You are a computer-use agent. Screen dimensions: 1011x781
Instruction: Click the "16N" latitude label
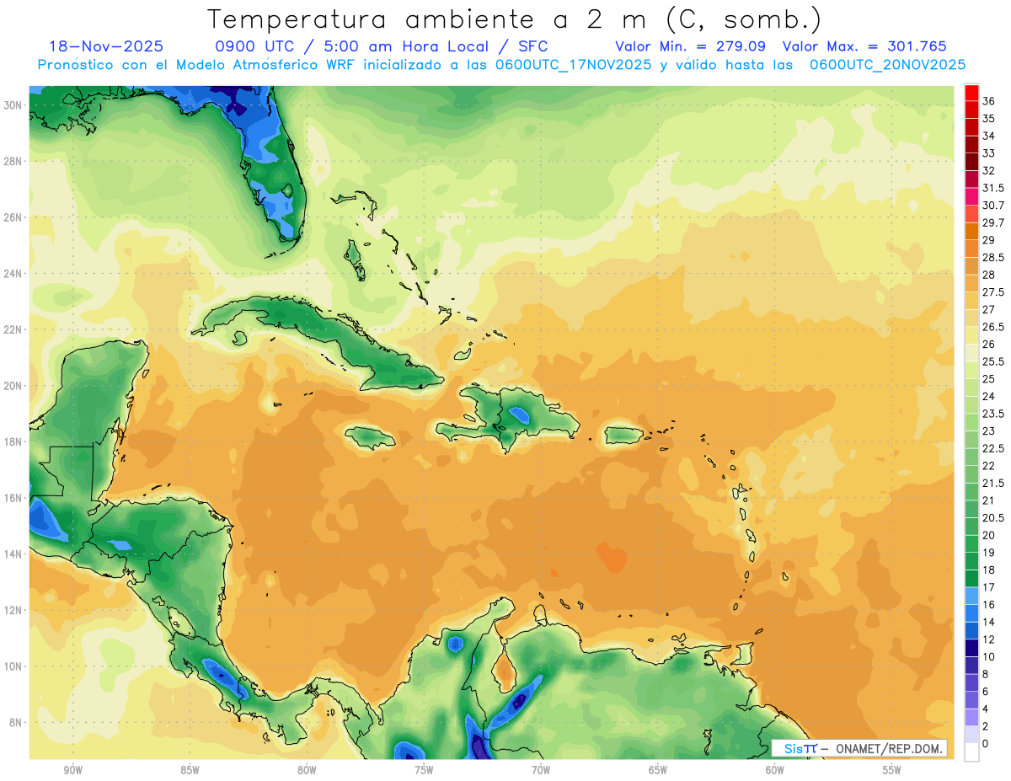14,498
